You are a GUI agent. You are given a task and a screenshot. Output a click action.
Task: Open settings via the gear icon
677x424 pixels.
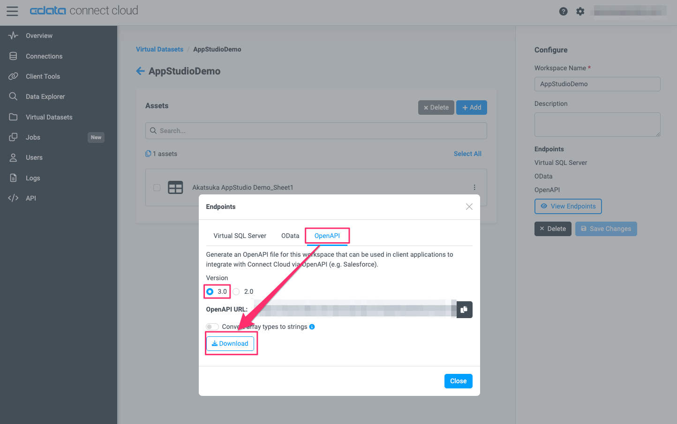580,11
